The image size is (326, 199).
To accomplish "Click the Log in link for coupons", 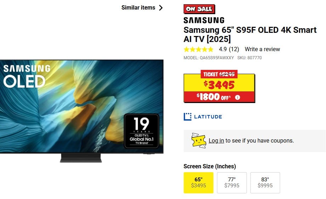I will (x=216, y=140).
